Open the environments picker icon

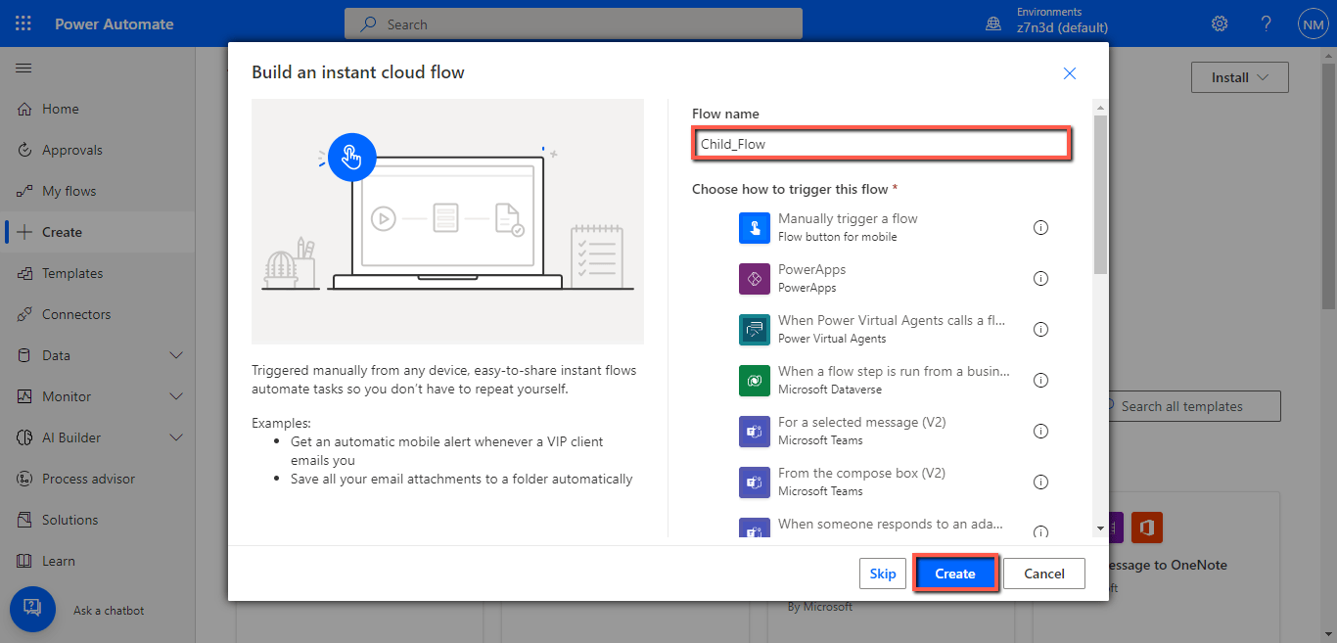[x=993, y=23]
